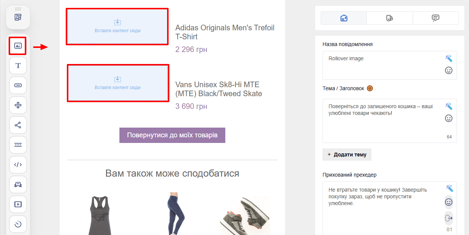Open the structures panel icon at top
469x235 pixels.
click(x=18, y=17)
